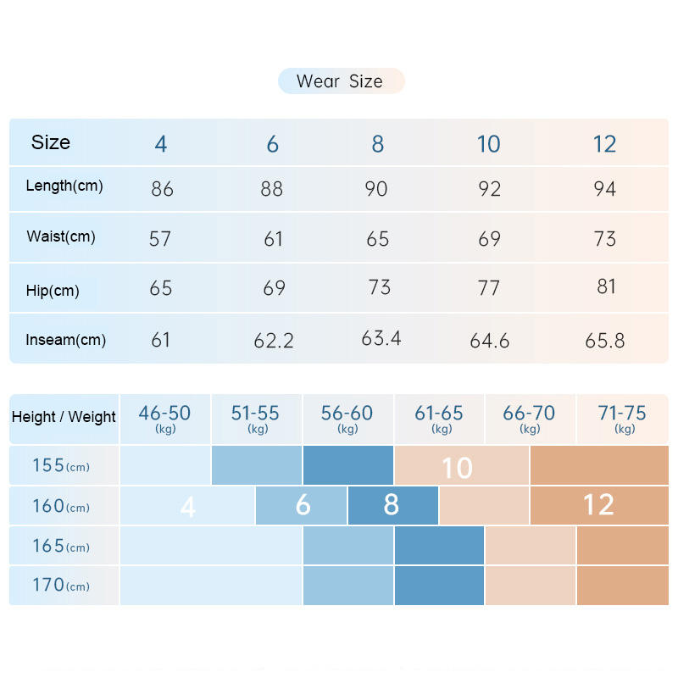Click the Length(cm) row label

(64, 186)
